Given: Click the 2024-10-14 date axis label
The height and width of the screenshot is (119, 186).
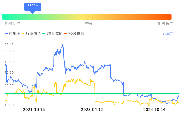Looking at the screenshot, I should tap(154, 110).
